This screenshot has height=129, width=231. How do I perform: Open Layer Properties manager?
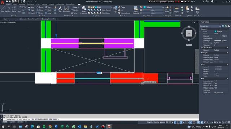pos(84,10)
